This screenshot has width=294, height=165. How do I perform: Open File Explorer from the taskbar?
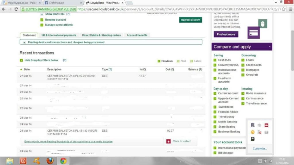[x=10, y=161]
